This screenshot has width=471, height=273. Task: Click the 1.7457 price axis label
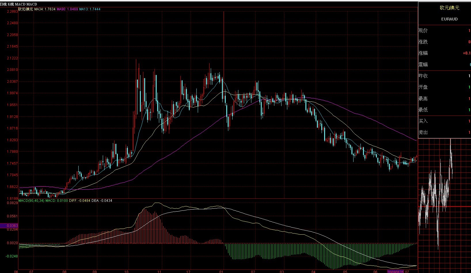12,163
